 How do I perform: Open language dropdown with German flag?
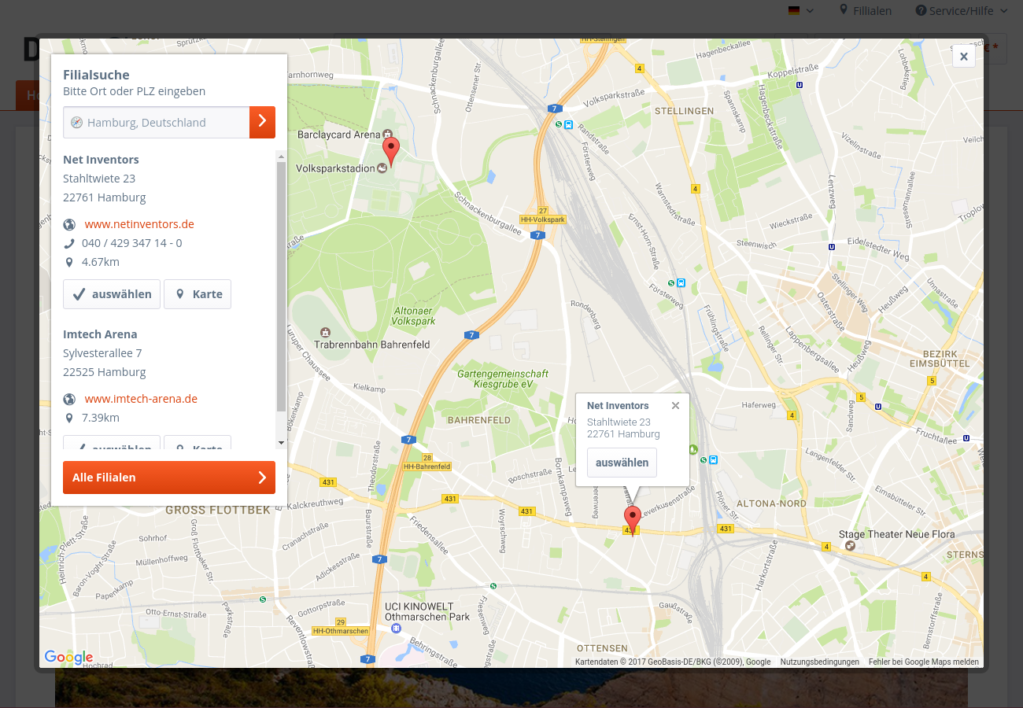tap(800, 10)
